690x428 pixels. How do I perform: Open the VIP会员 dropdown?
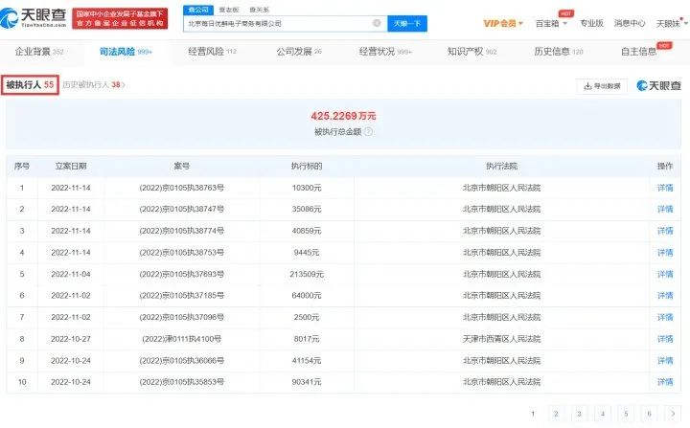tap(504, 23)
